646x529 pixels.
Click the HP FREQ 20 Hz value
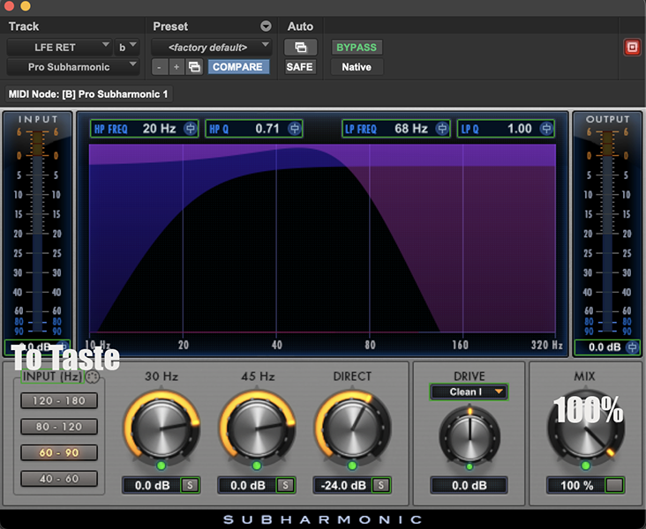point(159,129)
